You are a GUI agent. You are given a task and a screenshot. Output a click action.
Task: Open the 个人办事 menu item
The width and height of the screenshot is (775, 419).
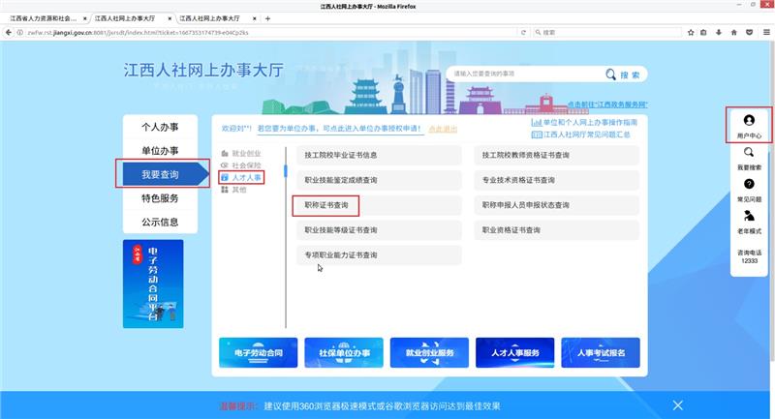tap(160, 127)
